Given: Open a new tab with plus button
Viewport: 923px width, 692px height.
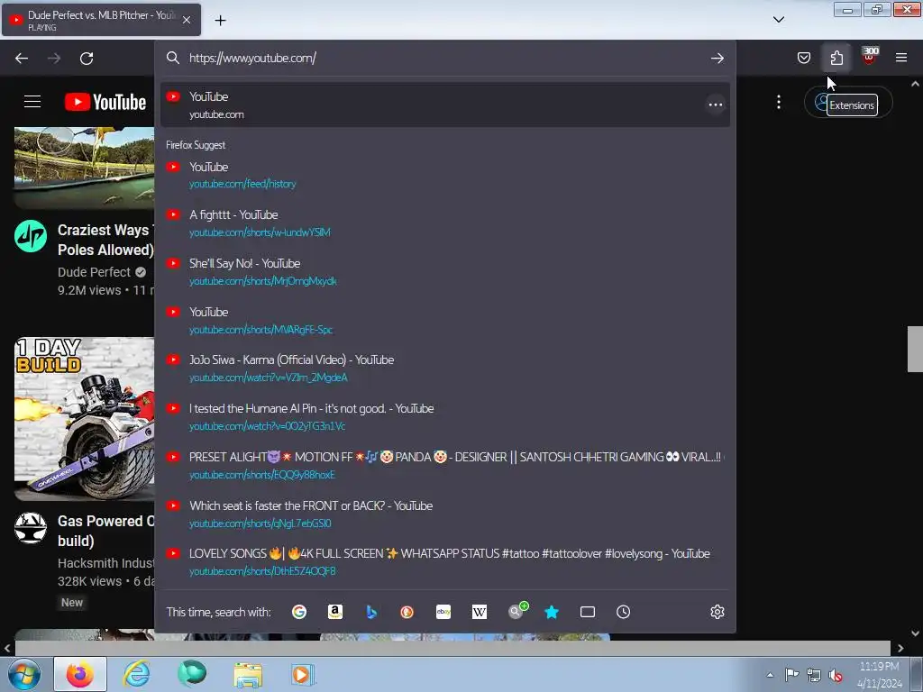Looking at the screenshot, I should pyautogui.click(x=220, y=21).
